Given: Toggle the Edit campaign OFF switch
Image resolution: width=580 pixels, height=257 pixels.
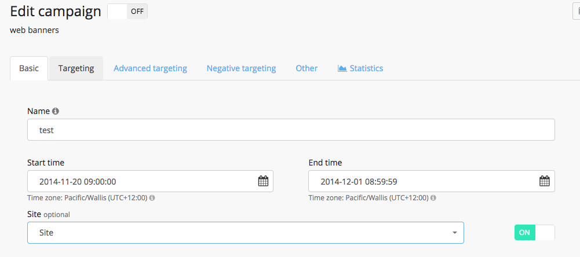Looking at the screenshot, I should (127, 12).
